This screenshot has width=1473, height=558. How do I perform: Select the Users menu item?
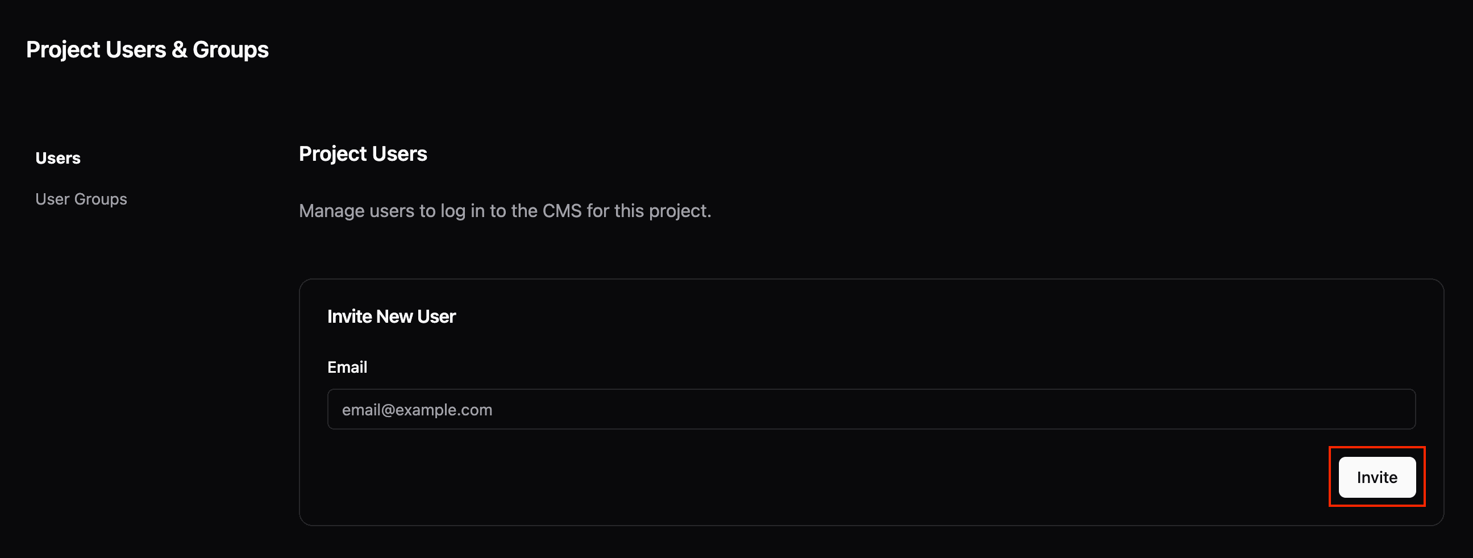[58, 158]
